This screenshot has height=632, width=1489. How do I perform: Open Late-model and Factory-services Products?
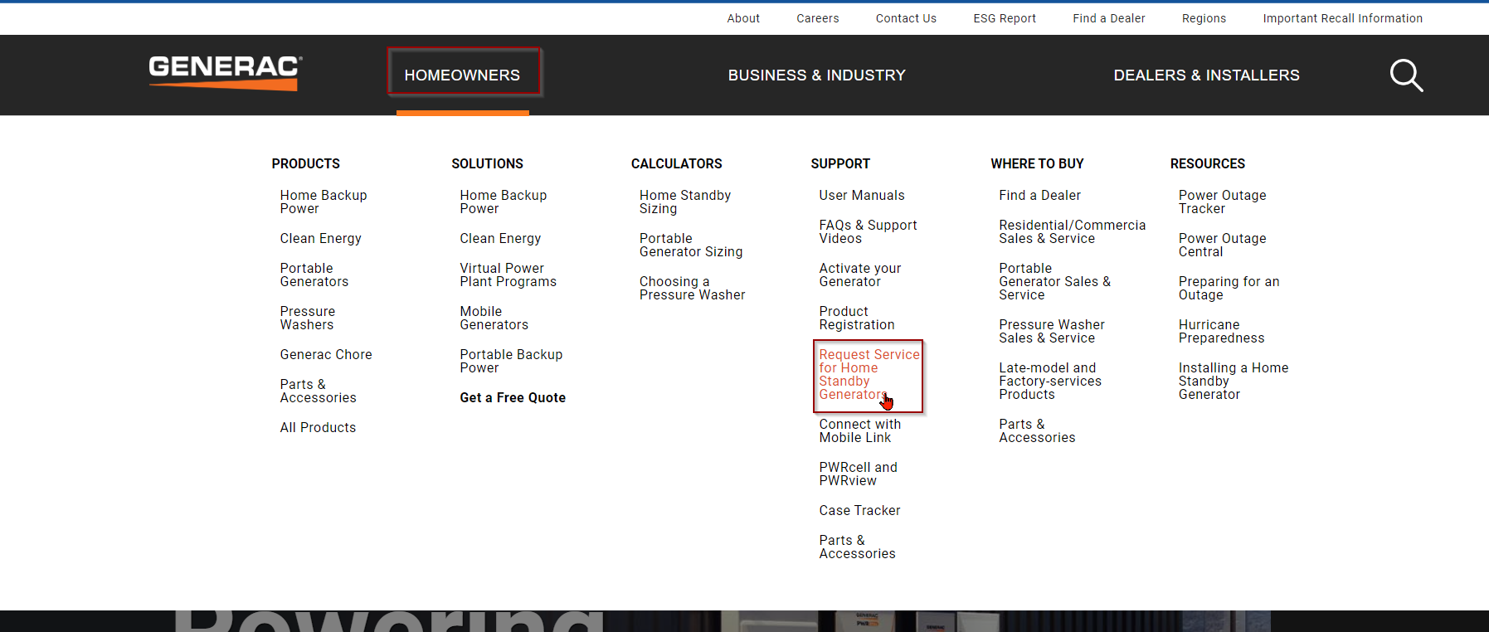1050,381
